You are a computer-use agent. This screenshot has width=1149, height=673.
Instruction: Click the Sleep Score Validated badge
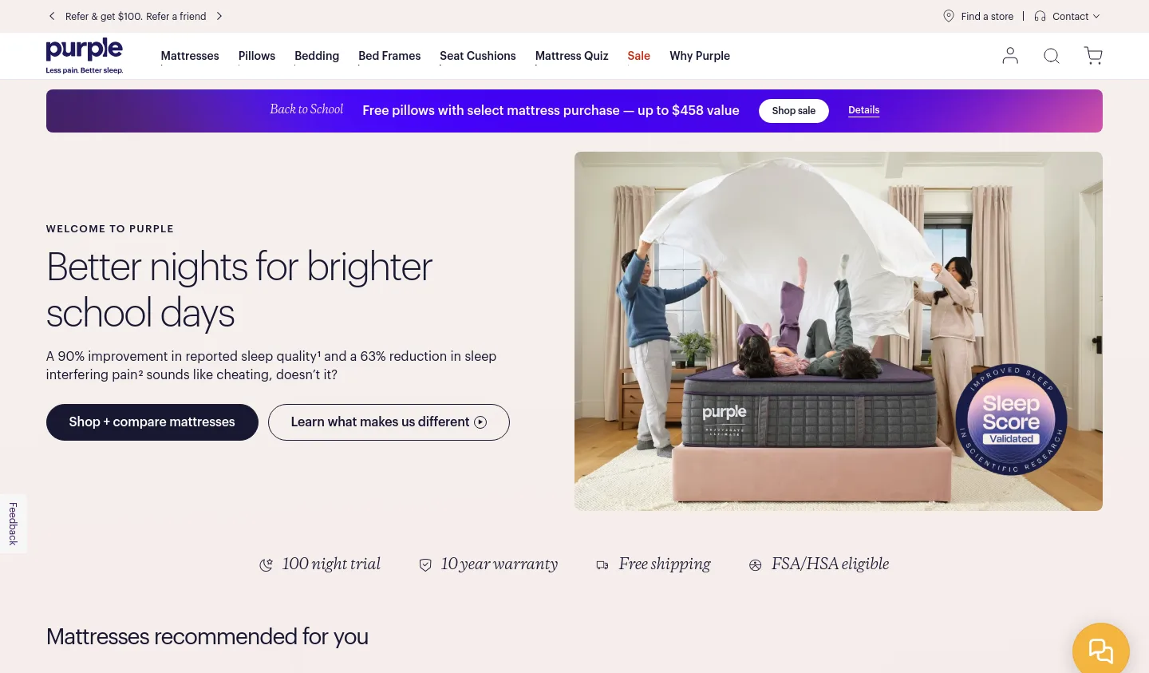(x=1011, y=420)
